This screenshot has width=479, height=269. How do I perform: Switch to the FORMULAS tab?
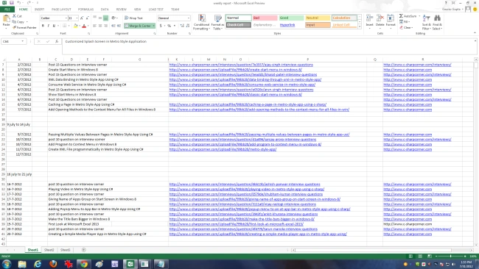[x=85, y=10]
